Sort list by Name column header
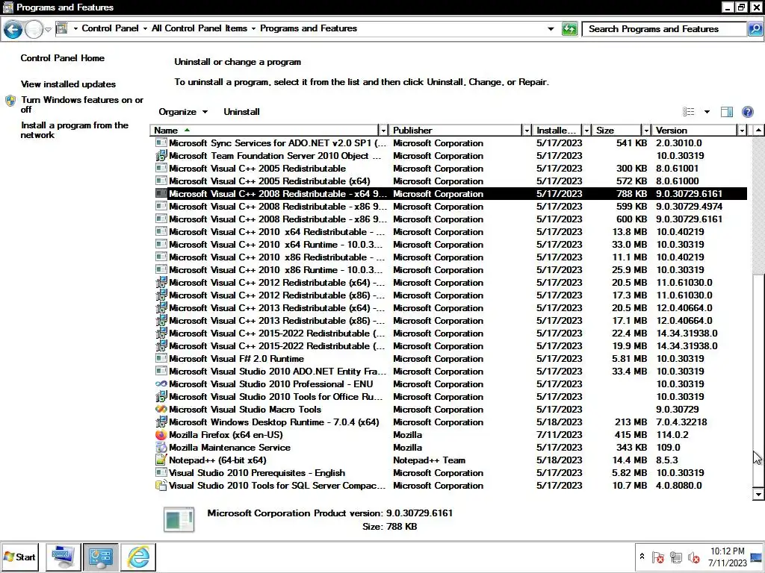 [264, 130]
